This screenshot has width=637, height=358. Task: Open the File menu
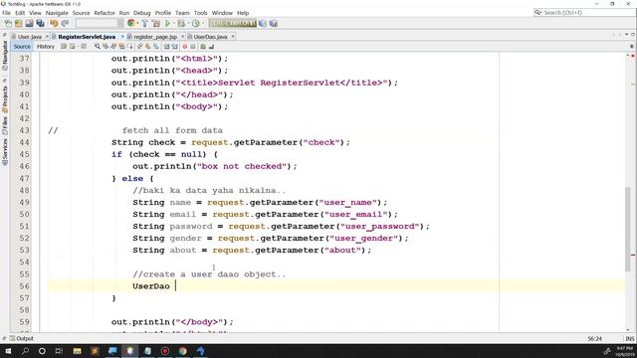6,13
